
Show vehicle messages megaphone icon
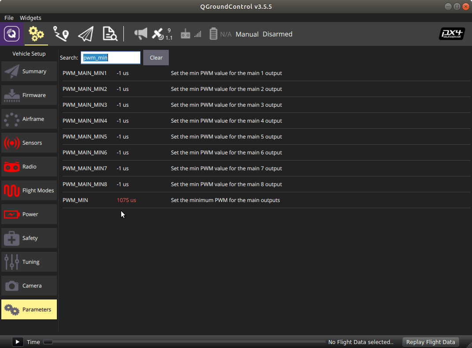click(141, 34)
